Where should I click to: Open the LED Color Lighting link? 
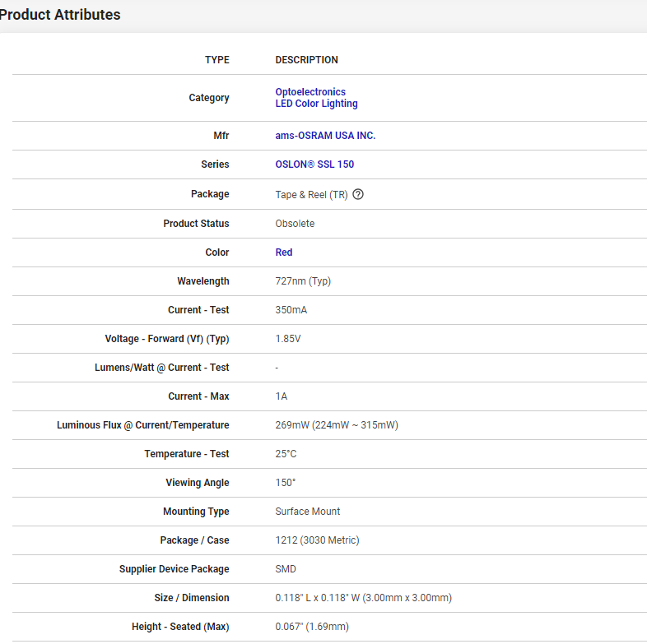coord(316,104)
